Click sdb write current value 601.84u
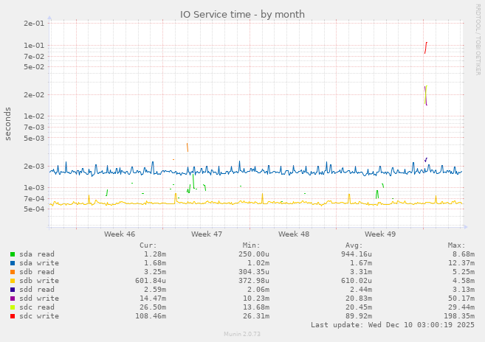Viewport: 485px width, 342px height. click(x=151, y=281)
